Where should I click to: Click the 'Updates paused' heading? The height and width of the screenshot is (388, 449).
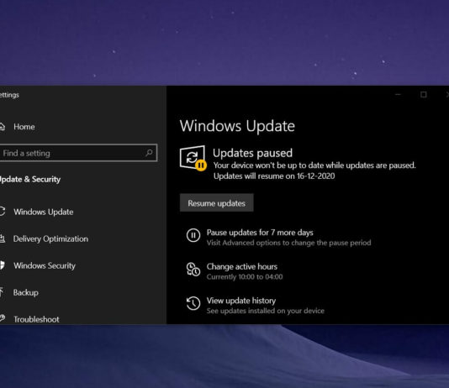point(252,153)
